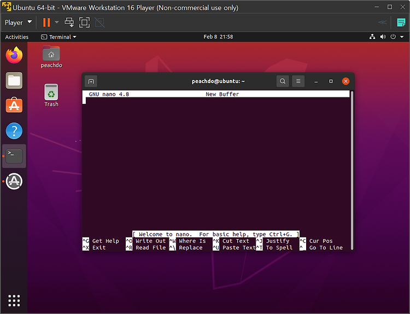Screen dimensions: 410x314
Task: Open the Terminal app menu in top bar
Action: pyautogui.click(x=58, y=37)
